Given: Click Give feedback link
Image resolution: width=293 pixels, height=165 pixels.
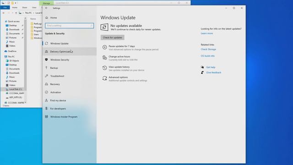Looking at the screenshot, I should (x=214, y=72).
